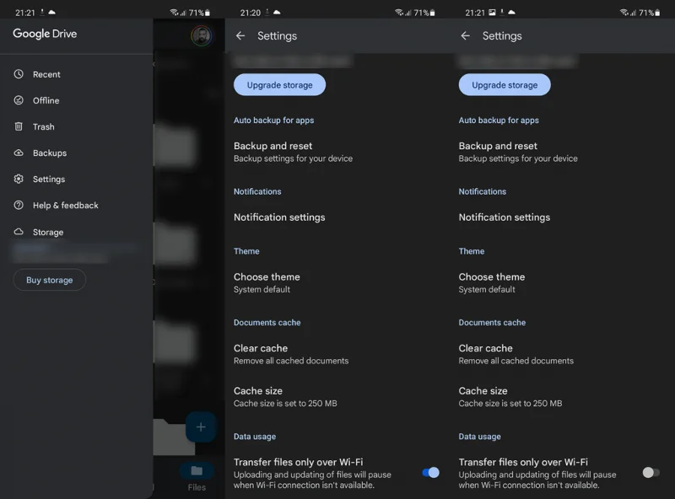Tap the Backups cloud upload icon

point(19,153)
